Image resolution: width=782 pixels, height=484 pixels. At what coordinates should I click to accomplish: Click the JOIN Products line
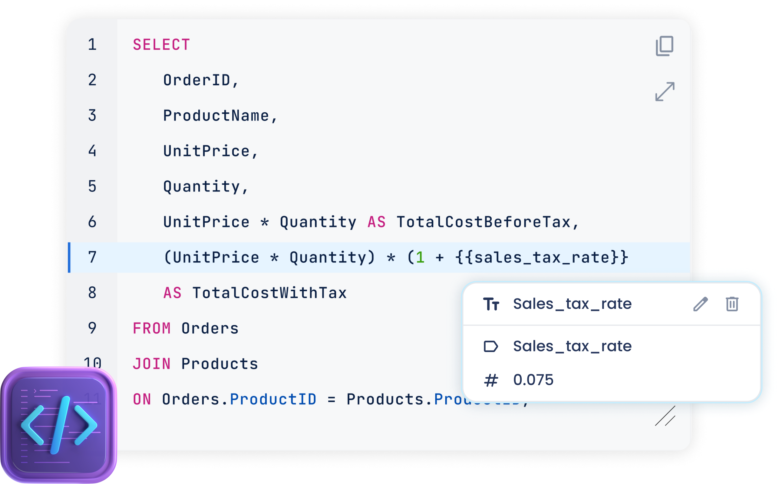coord(195,364)
